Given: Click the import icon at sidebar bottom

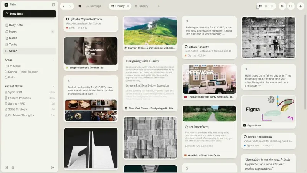Looking at the screenshot, I should [x=6, y=168].
